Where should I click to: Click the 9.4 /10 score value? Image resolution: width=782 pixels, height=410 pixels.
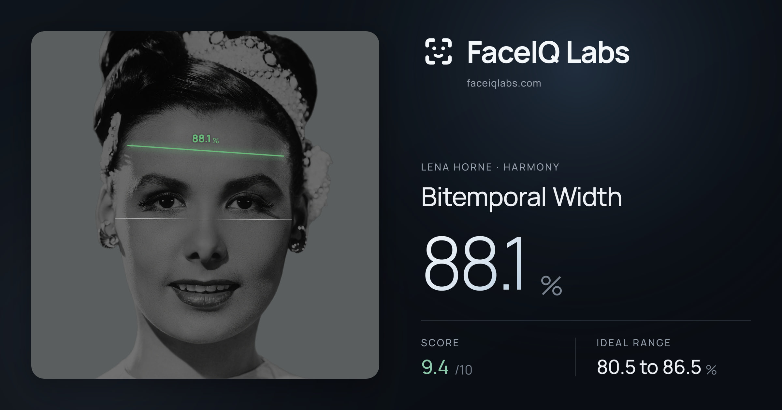pos(447,367)
